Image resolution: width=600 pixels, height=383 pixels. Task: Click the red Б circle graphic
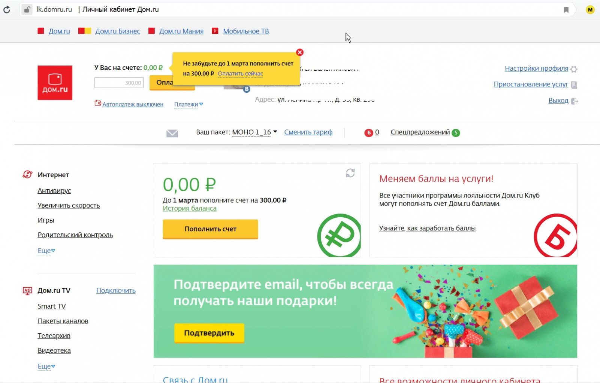pyautogui.click(x=555, y=235)
